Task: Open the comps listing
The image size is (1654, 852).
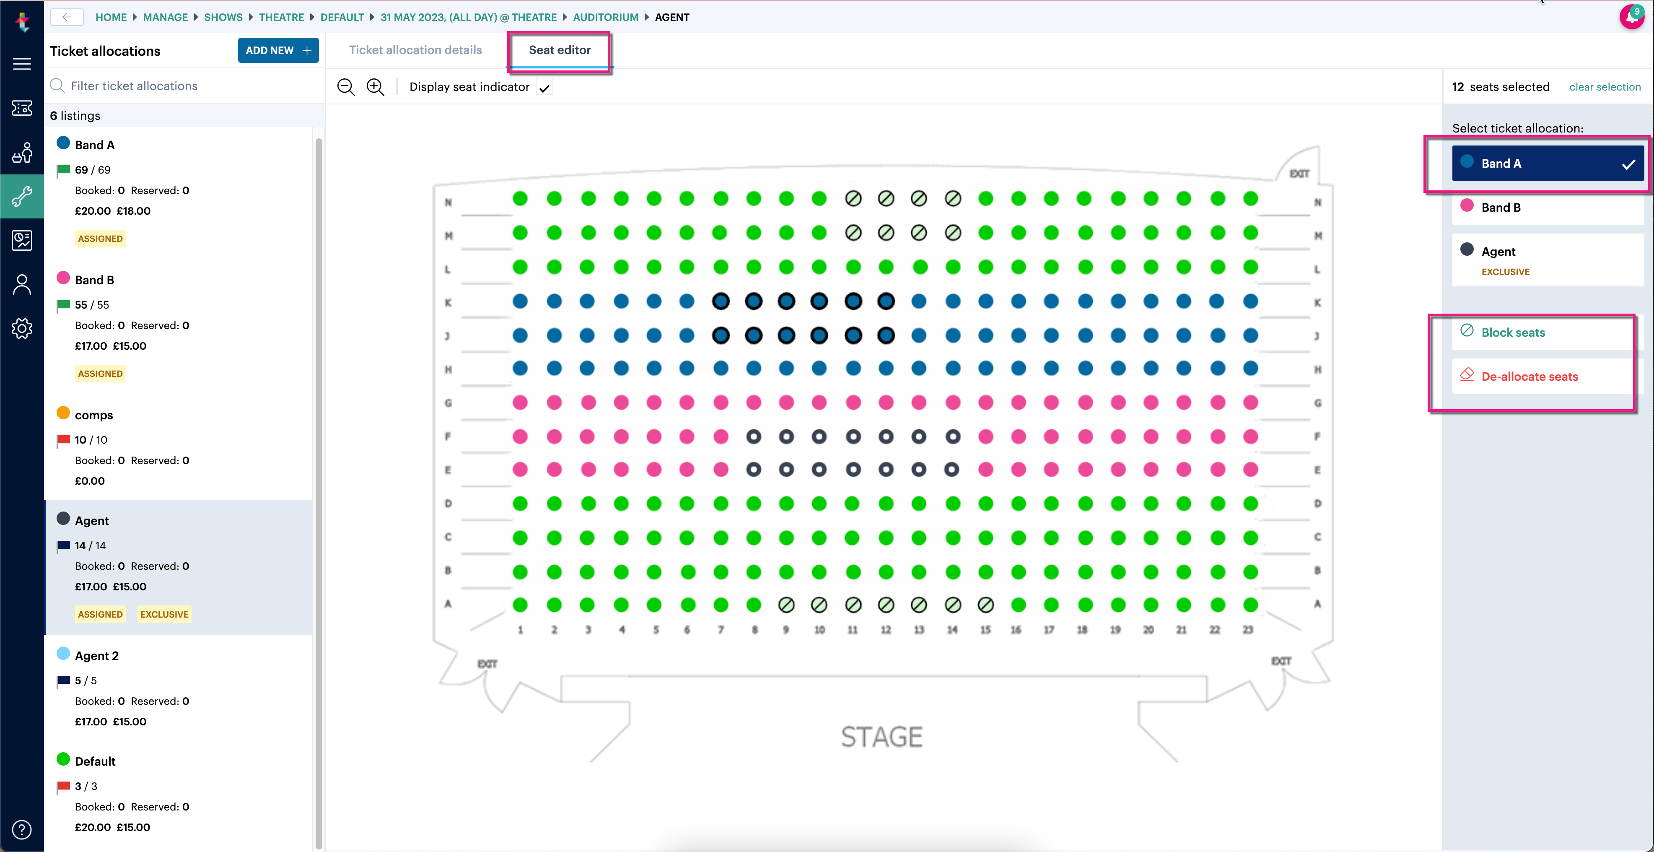Action: click(x=178, y=447)
